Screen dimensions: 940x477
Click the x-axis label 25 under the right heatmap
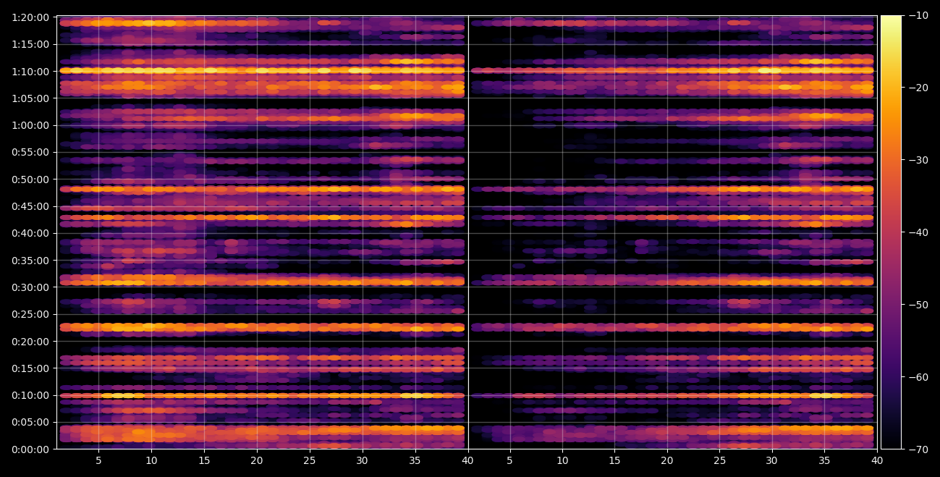(719, 460)
